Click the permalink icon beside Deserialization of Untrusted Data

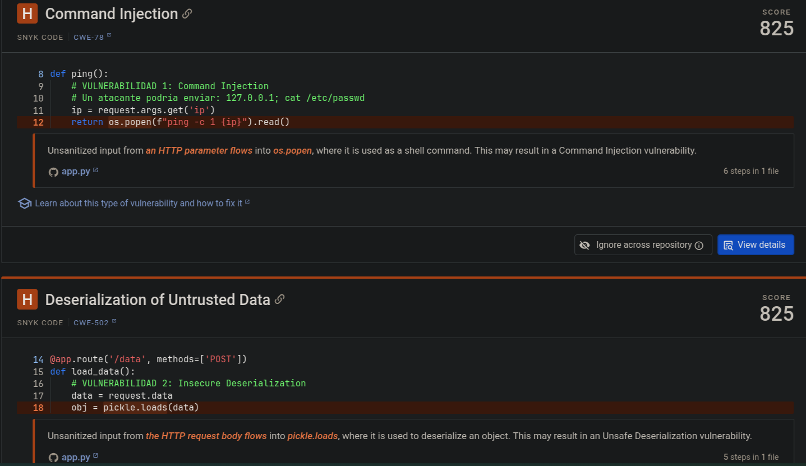[280, 299]
